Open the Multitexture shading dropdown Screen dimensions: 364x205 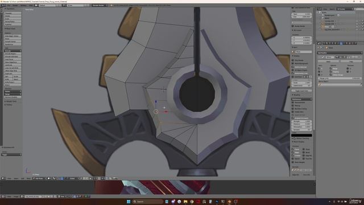(301, 99)
